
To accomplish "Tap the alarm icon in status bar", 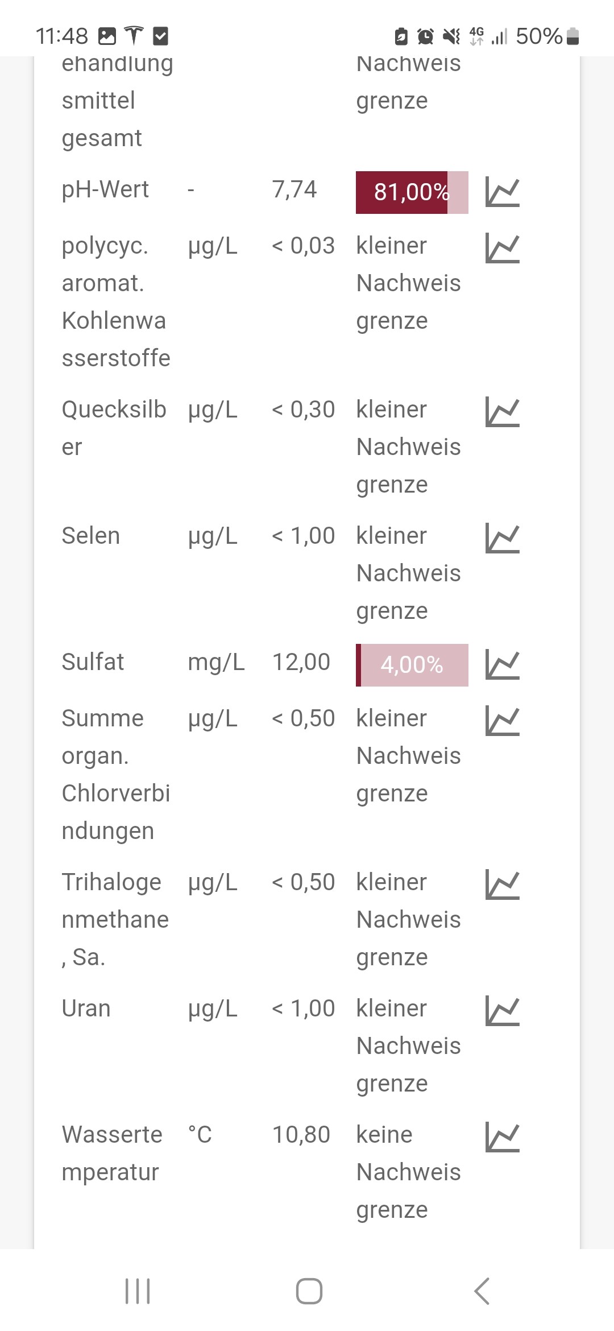I will pos(425,37).
